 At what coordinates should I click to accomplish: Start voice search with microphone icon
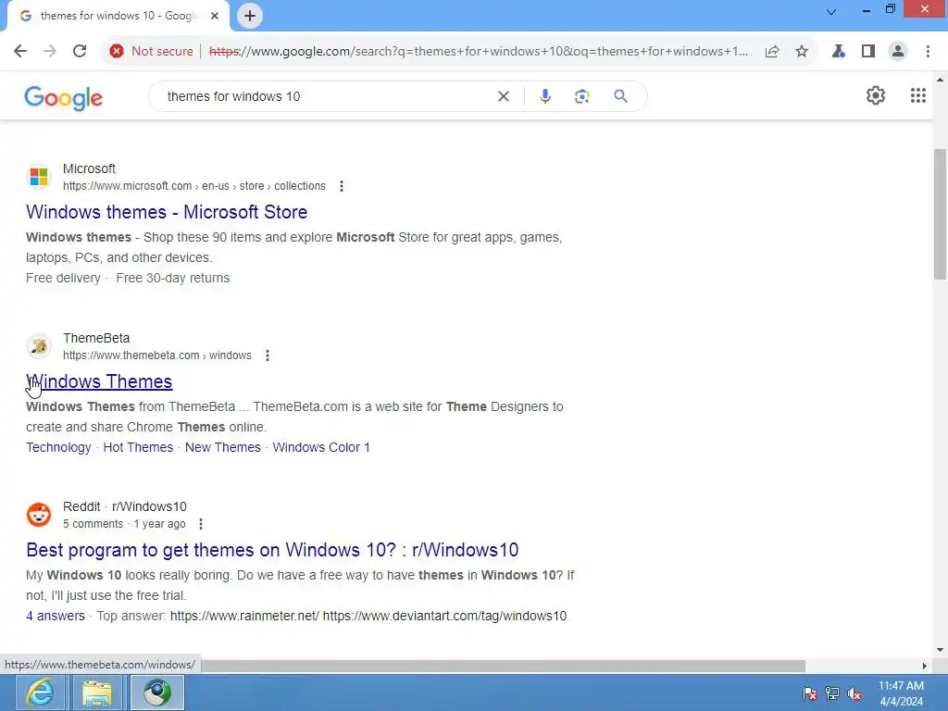click(544, 96)
